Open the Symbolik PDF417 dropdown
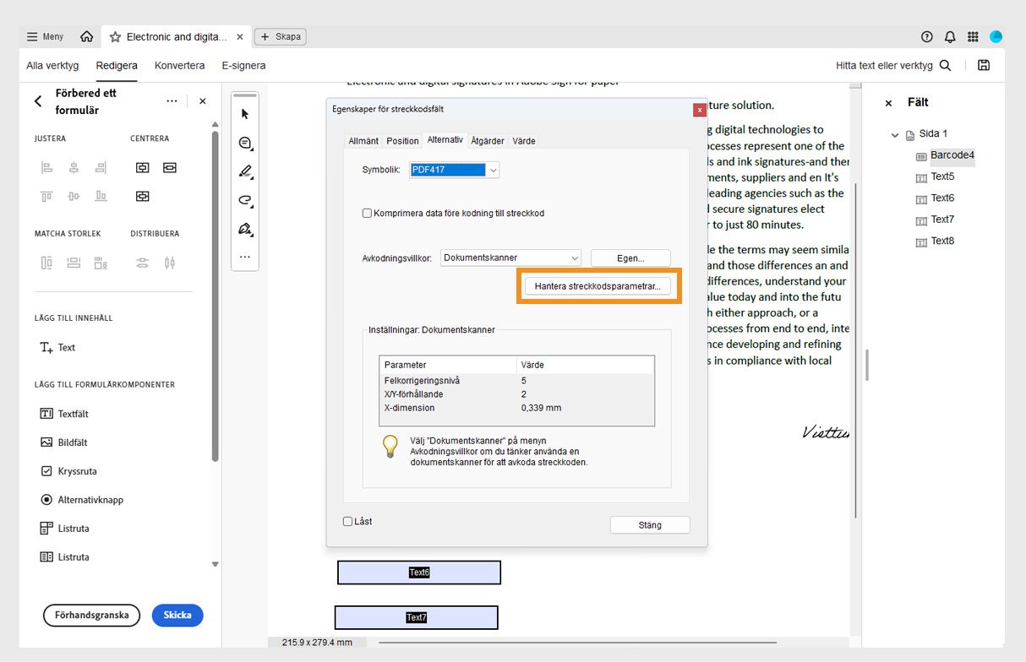Image resolution: width=1026 pixels, height=662 pixels. (x=455, y=170)
